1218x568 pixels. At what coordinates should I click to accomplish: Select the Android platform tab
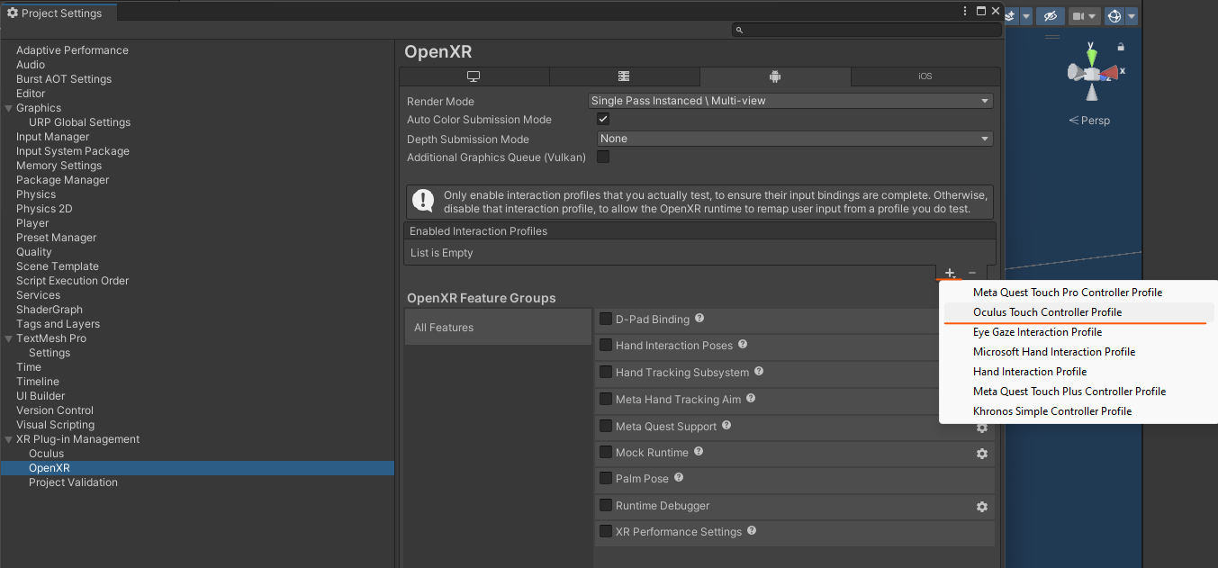coord(775,77)
